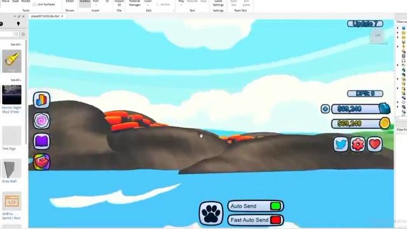The image size is (407, 229).
Task: Click the UI camera view-selector cube
Action: [378, 36]
